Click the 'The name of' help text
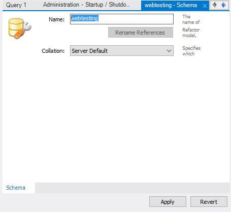Screen dimensions: 231x212 click(x=191, y=19)
